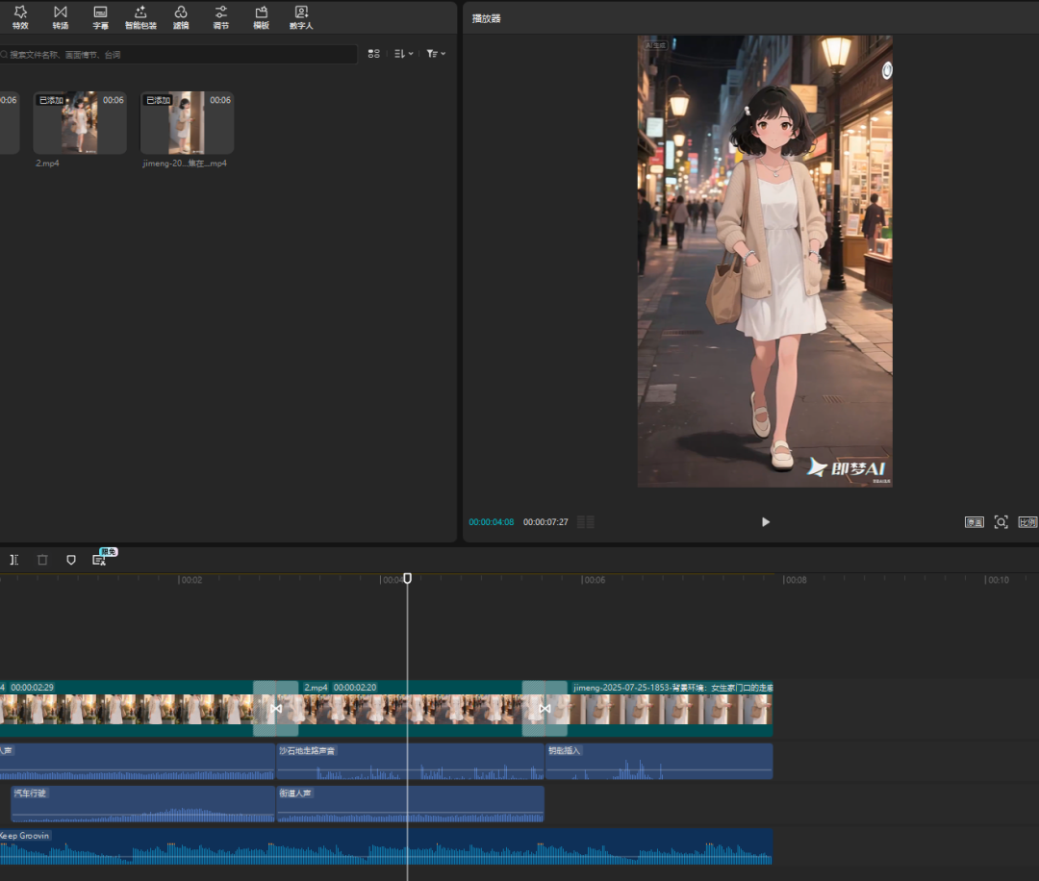This screenshot has width=1039, height=881.
Task: Select the 2.mp4 media thumbnail
Action: 80,122
